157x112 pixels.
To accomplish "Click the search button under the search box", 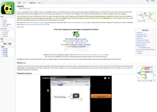I will (x=10, y=44).
